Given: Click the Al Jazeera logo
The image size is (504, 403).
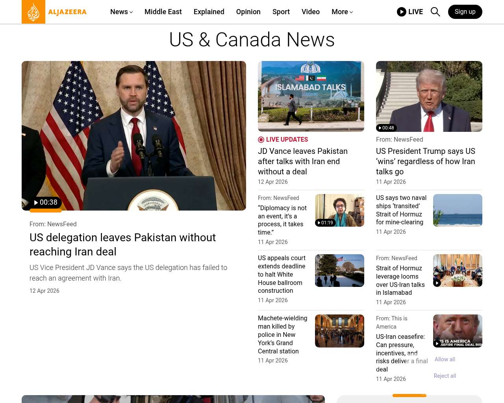Looking at the screenshot, I should 54,12.
